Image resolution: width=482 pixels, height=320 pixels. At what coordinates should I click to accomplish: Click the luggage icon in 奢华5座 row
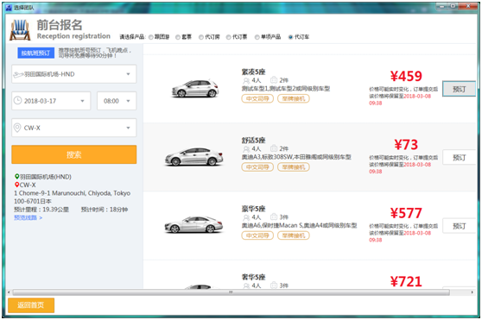[274, 285]
